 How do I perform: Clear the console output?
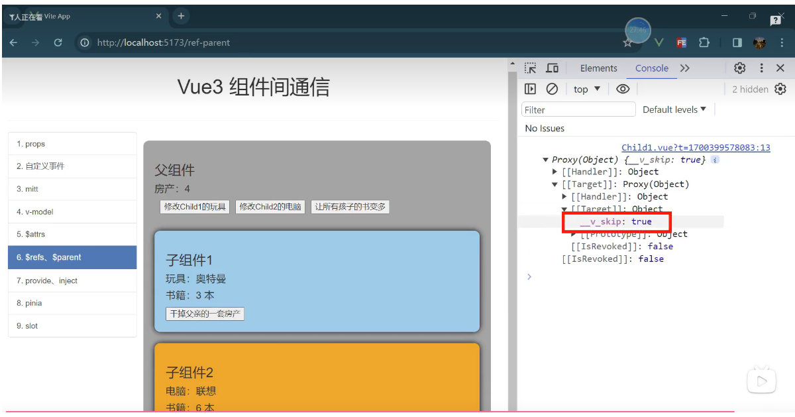[551, 89]
